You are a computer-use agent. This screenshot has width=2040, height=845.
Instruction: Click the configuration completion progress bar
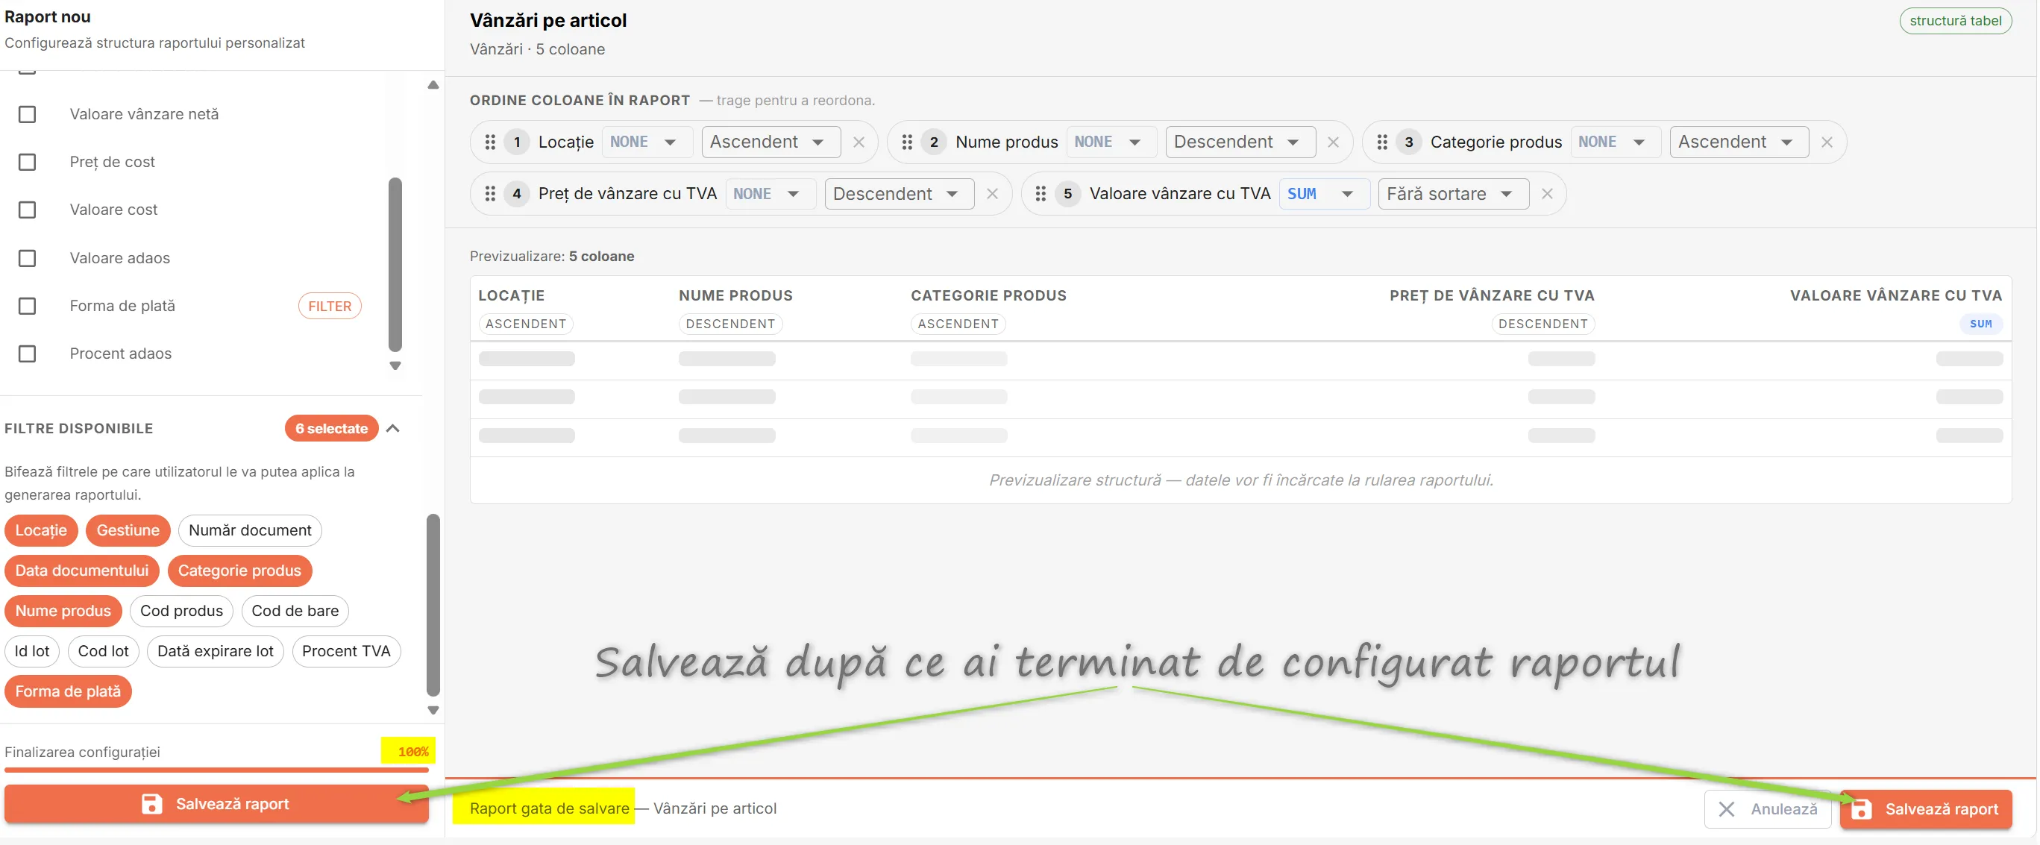pos(216,770)
